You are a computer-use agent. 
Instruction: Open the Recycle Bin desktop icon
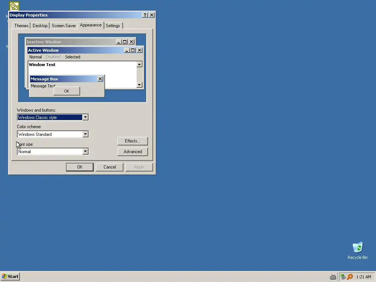[x=358, y=250]
